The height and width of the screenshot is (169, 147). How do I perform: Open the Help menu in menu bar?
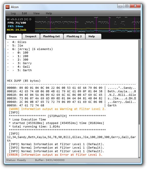click(49, 13)
